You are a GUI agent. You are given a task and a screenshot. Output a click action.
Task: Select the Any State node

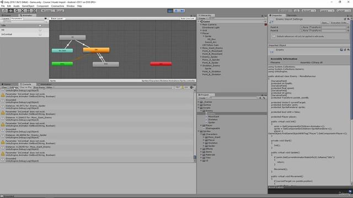[62, 51]
